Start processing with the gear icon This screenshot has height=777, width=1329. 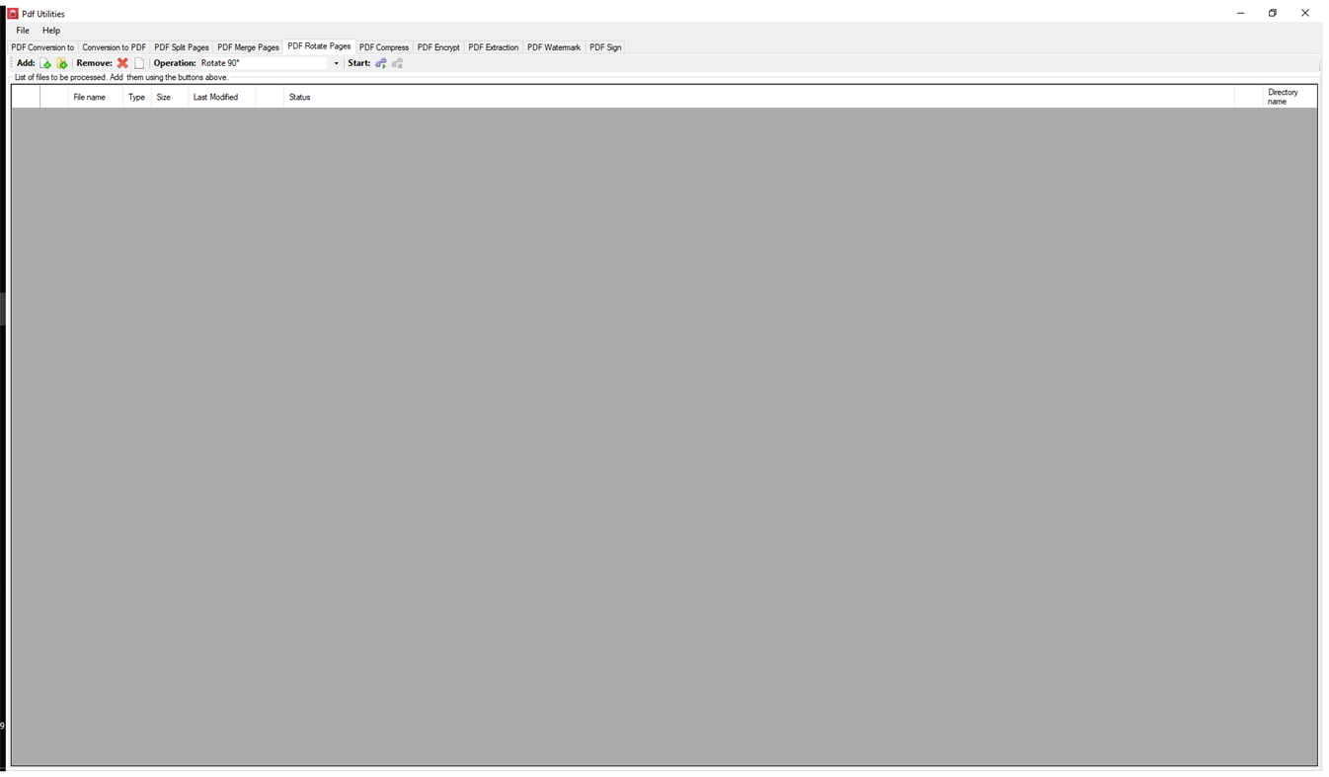pyautogui.click(x=380, y=62)
